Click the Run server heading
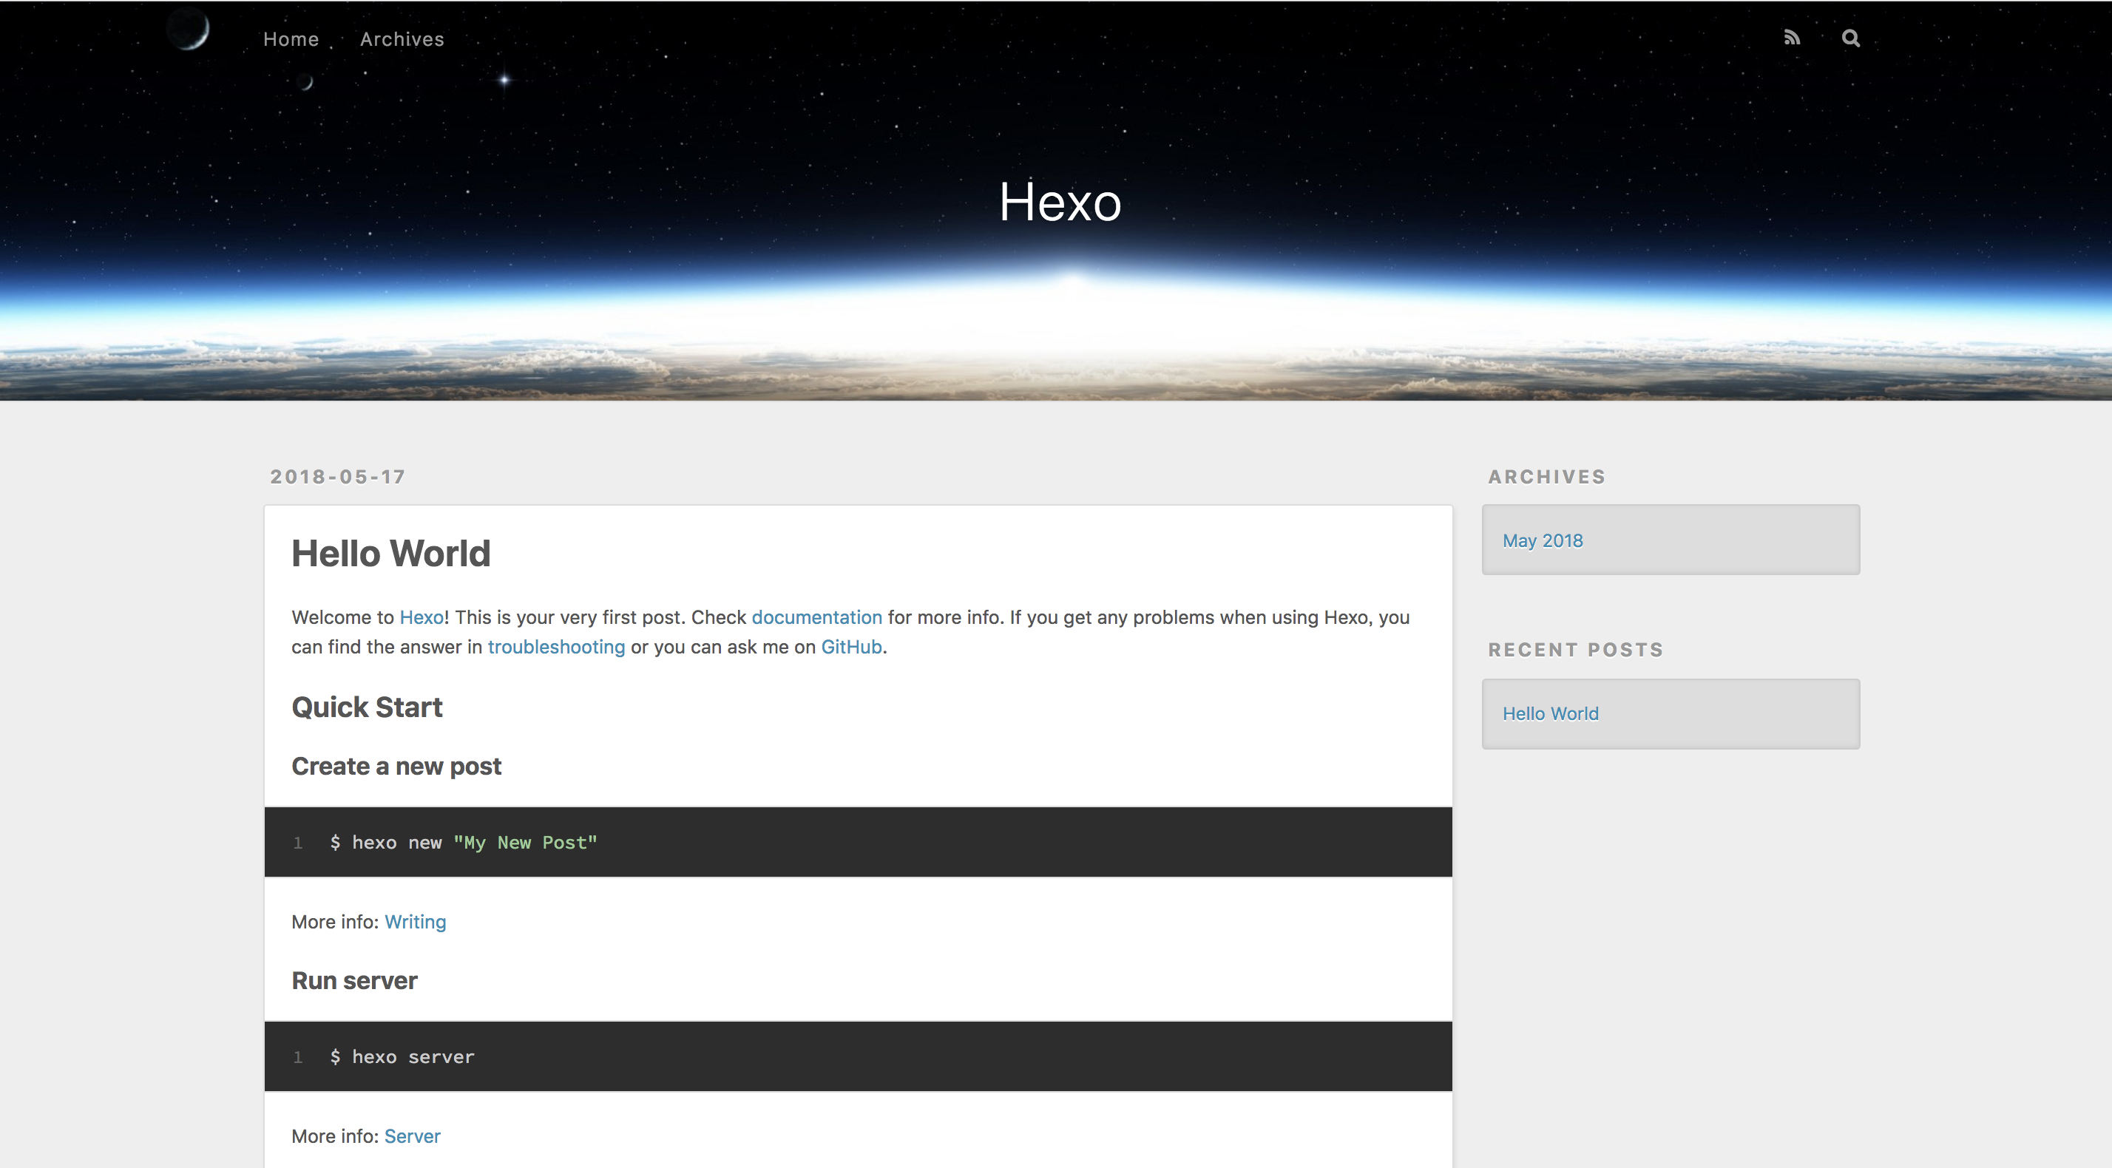 coord(354,980)
